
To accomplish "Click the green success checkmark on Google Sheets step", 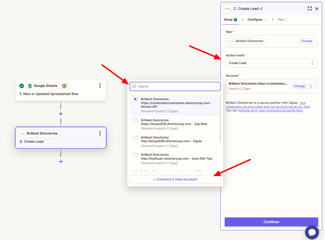I will [x=21, y=86].
